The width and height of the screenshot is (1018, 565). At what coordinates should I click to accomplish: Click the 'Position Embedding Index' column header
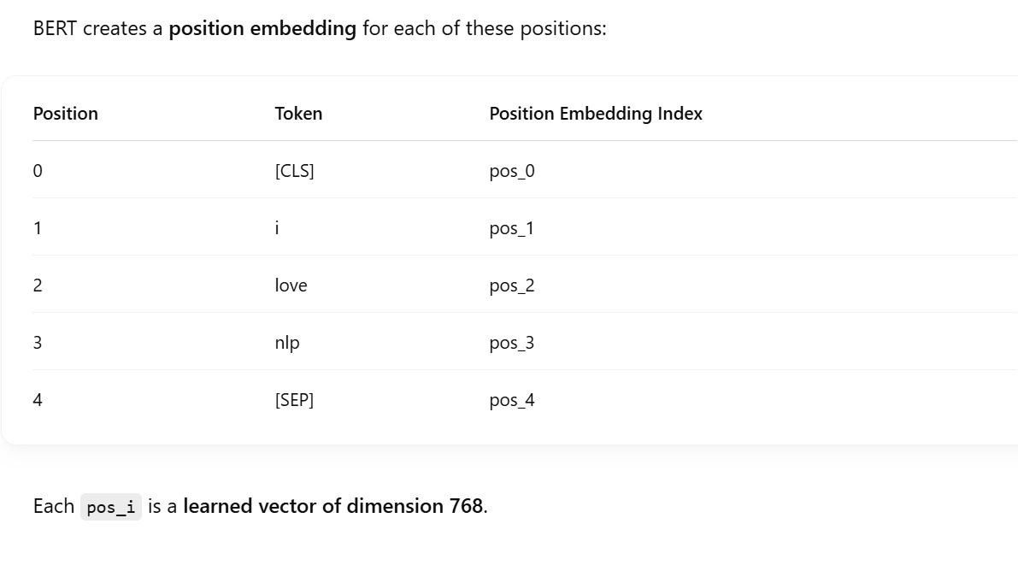(595, 114)
